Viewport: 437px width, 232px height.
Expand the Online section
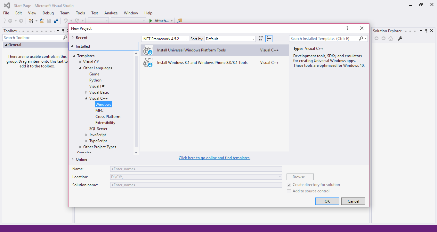[73, 159]
